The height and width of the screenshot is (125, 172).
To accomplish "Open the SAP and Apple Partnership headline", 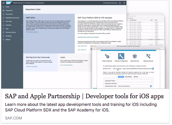I will pyautogui.click(x=84, y=96).
